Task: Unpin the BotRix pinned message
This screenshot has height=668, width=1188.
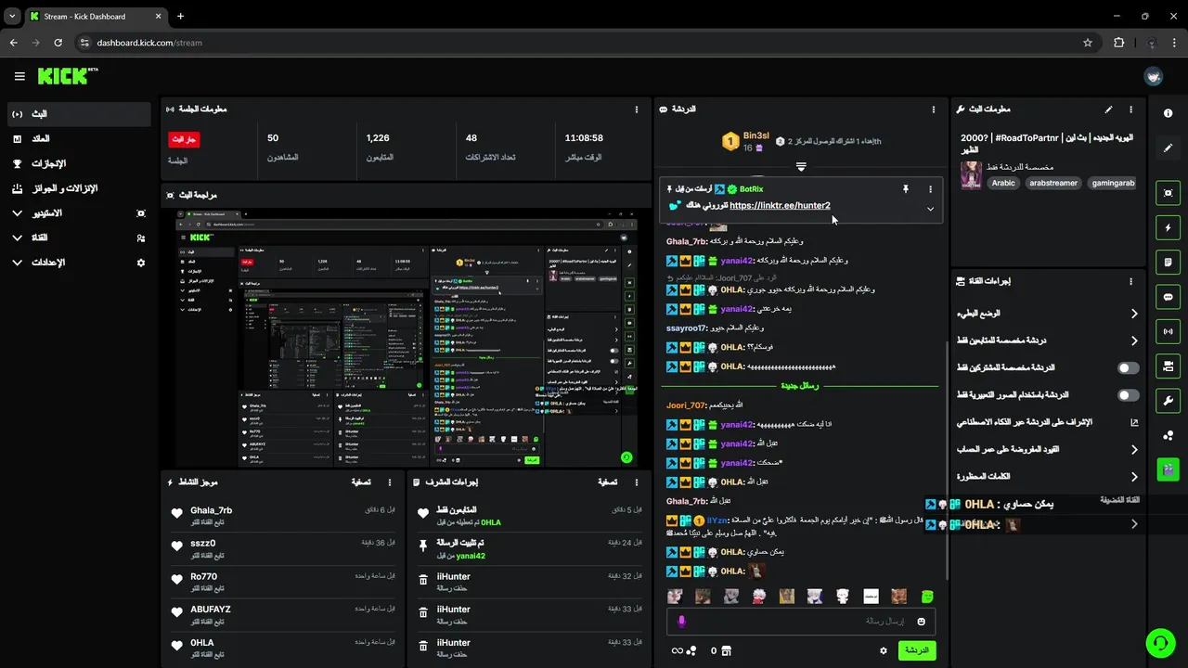Action: pyautogui.click(x=906, y=189)
